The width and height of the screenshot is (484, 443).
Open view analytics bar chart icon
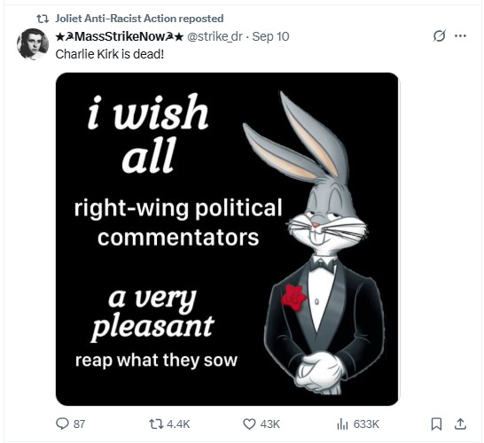pos(342,424)
